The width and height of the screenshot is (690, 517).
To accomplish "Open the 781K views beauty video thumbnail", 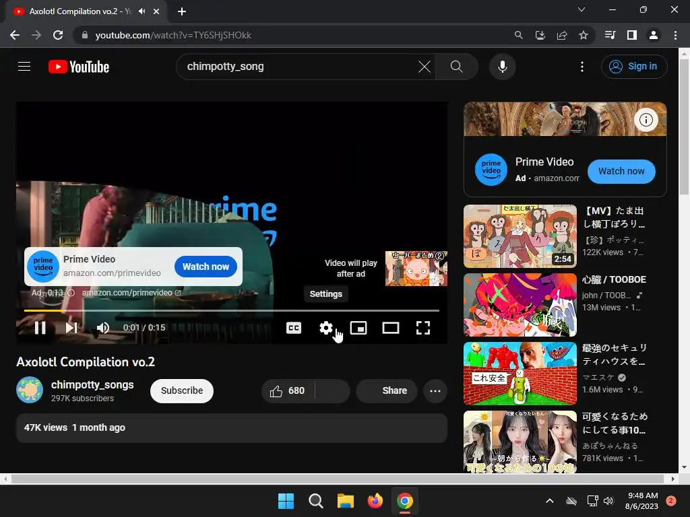I will [x=520, y=442].
